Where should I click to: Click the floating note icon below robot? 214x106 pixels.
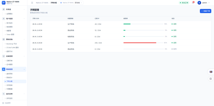click(211, 78)
